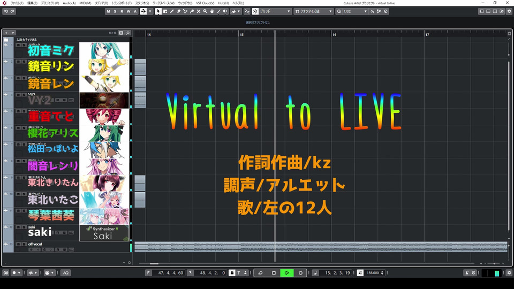Click bar 16 on the timeline ruler
The width and height of the screenshot is (514, 289).
334,34
